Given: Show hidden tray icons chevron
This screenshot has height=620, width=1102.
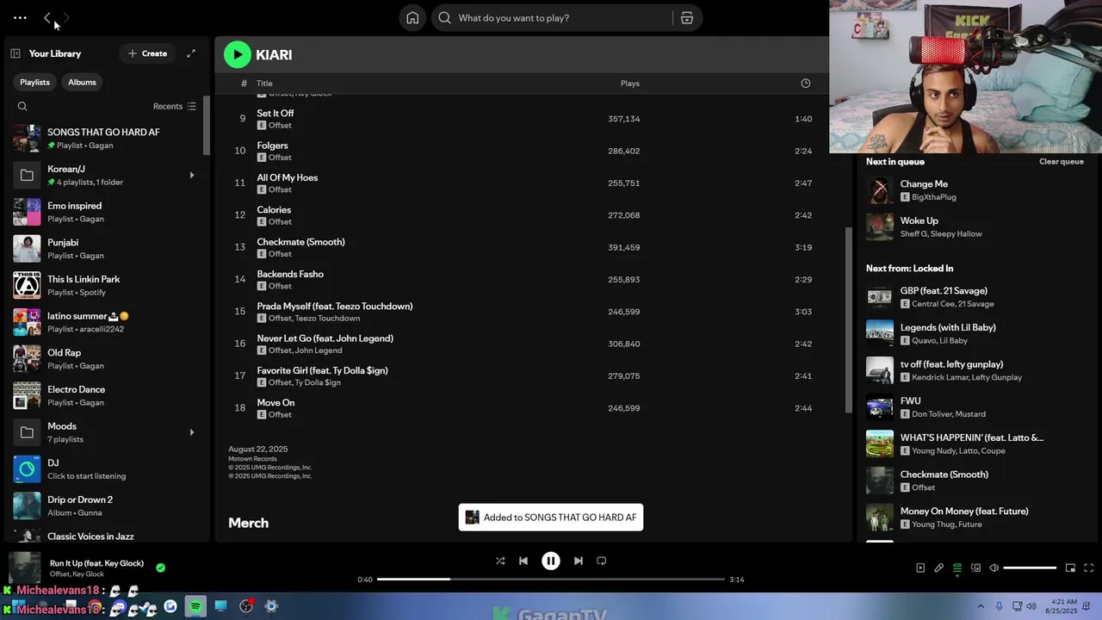Looking at the screenshot, I should (x=981, y=606).
